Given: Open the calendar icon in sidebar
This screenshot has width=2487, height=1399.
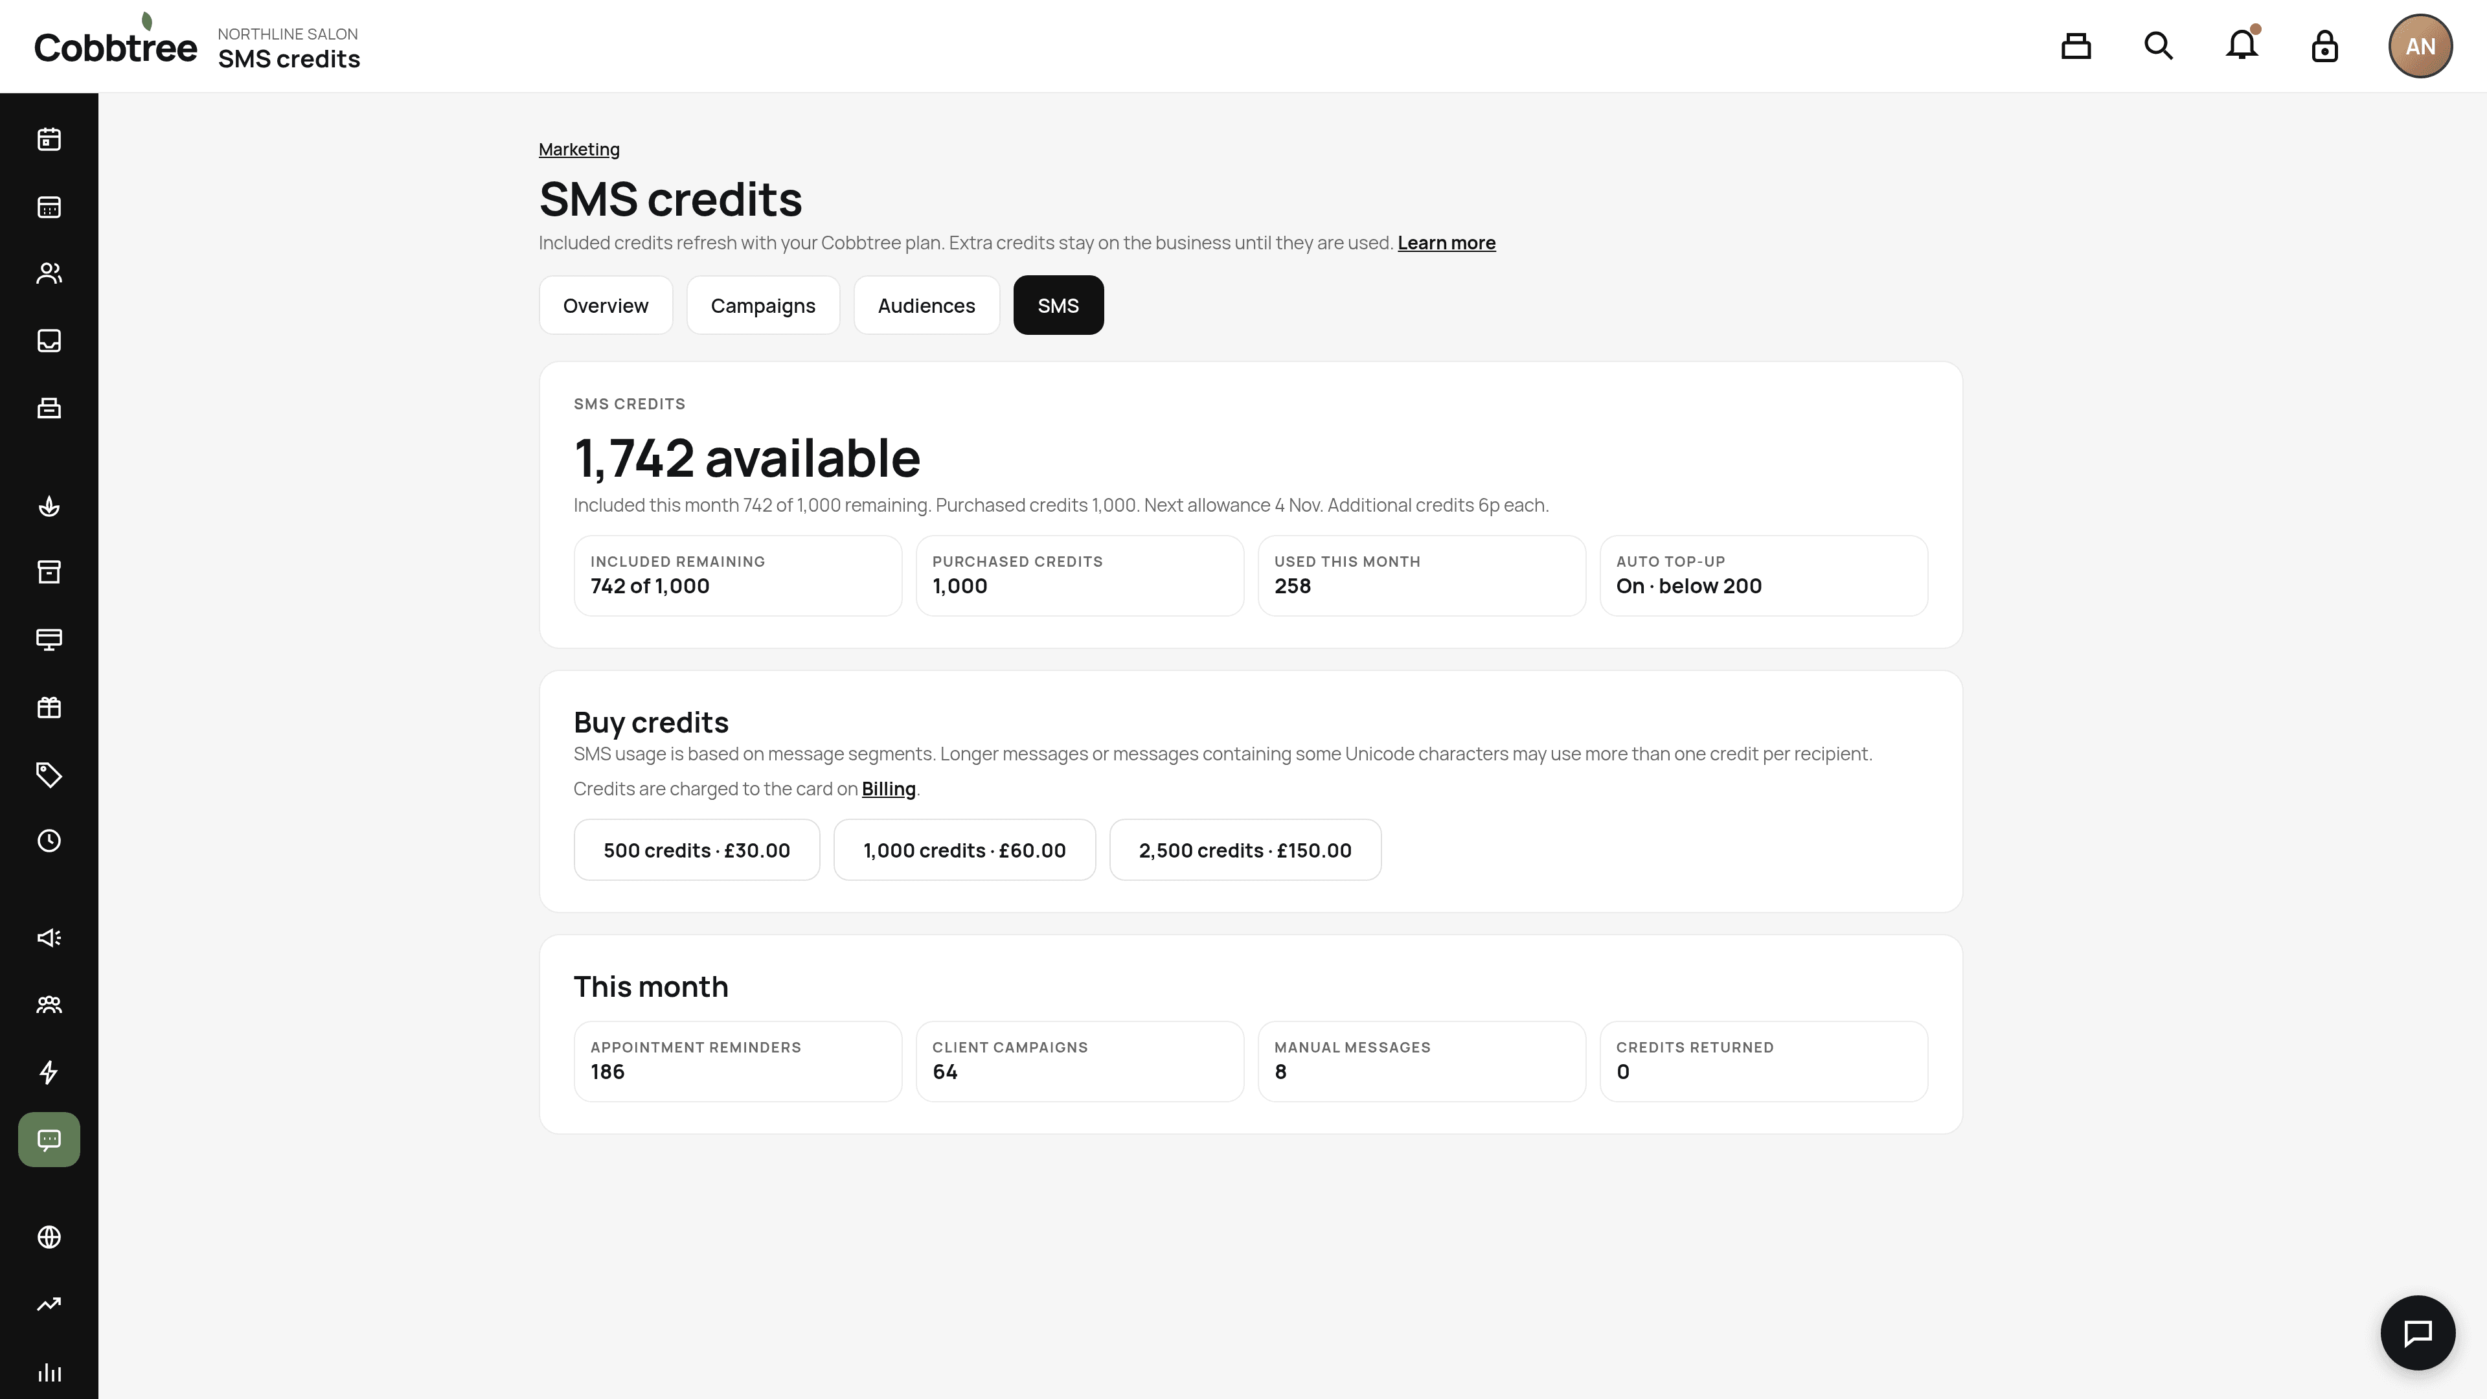Looking at the screenshot, I should (x=49, y=139).
